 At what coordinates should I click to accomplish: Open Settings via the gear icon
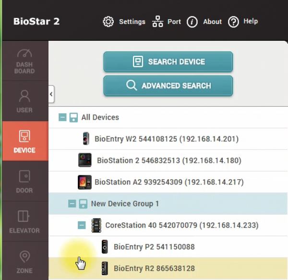(x=108, y=22)
